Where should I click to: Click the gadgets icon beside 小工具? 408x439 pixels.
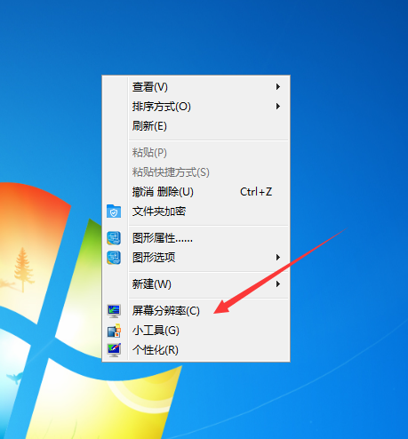point(114,331)
